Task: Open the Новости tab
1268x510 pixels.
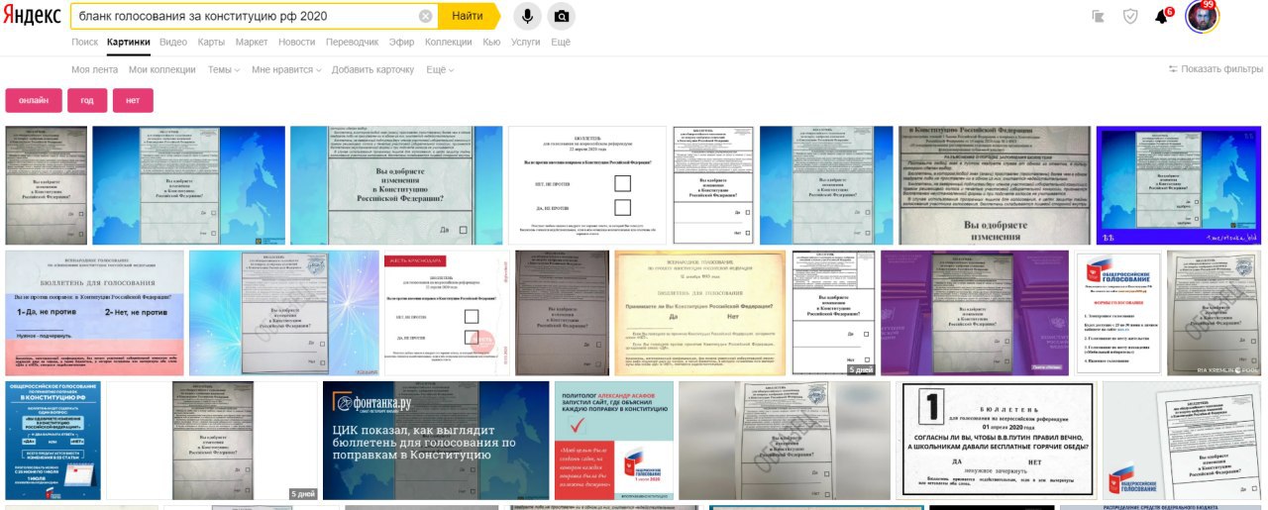Action: [297, 43]
